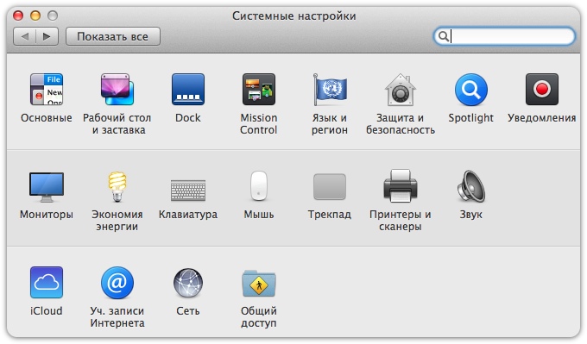Go forward with the right arrow button
Viewport: 587px width, 344px height.
coord(47,37)
